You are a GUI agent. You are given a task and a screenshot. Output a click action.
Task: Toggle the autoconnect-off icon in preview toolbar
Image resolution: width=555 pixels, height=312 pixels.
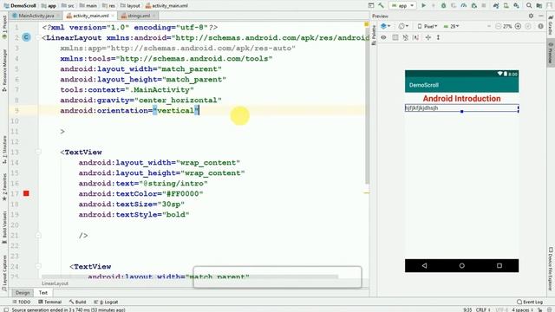click(406, 37)
